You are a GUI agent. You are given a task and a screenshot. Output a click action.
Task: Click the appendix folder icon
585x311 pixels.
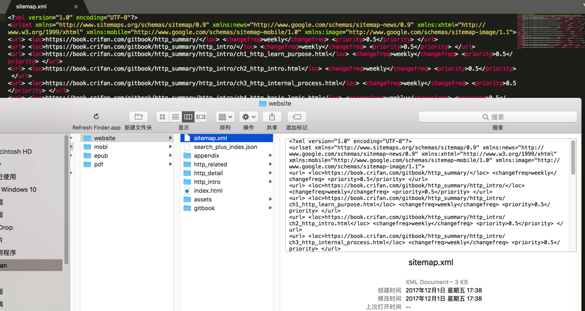[x=187, y=156]
